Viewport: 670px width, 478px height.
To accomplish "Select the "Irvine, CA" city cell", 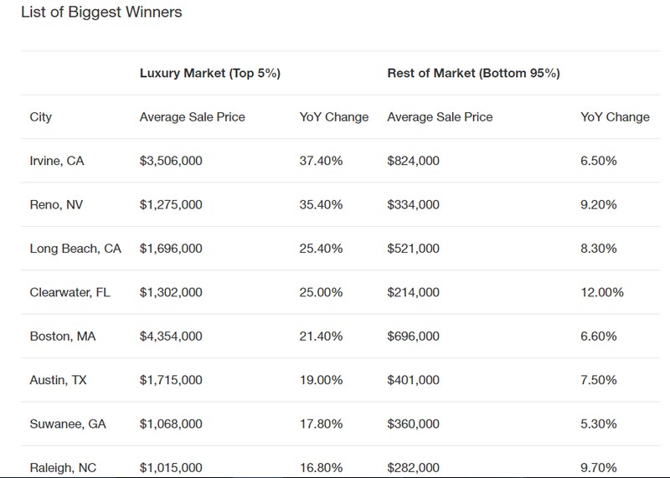I will point(55,160).
